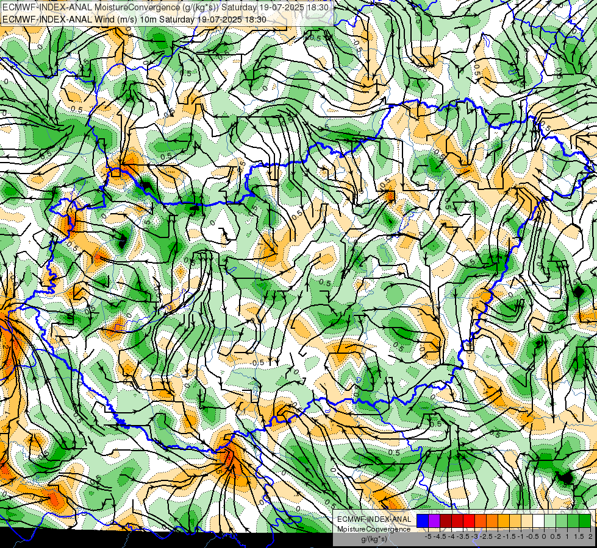Select legend swatch between -4 and -3.5

(457, 521)
